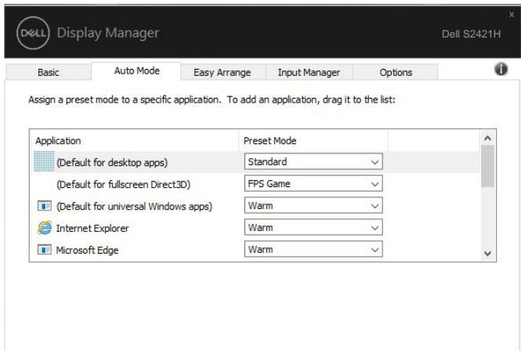
Task: Open the Standard preset dropdown for desktop apps
Action: point(313,162)
